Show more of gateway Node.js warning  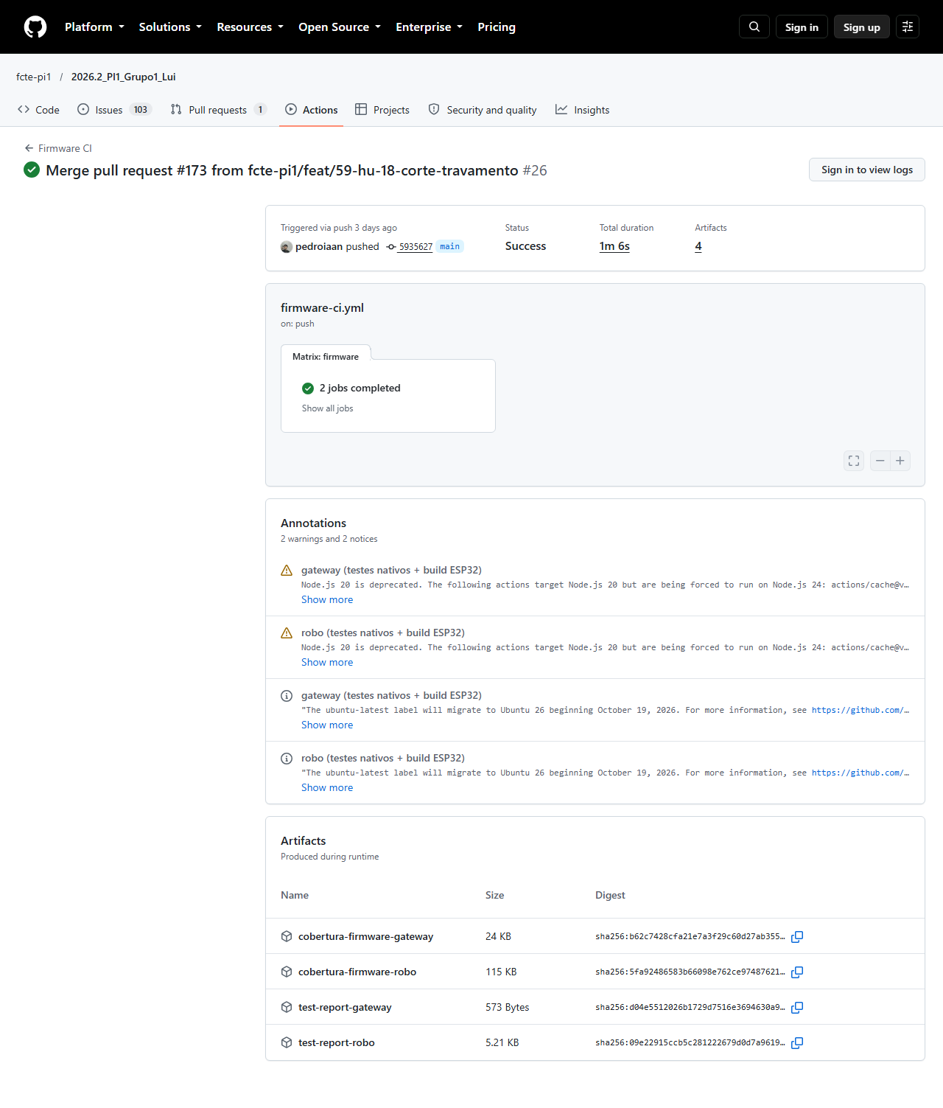point(327,600)
